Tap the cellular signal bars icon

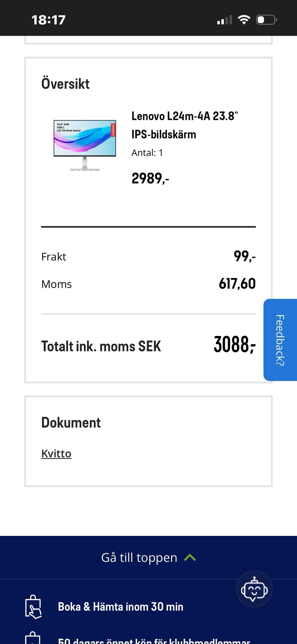[224, 20]
